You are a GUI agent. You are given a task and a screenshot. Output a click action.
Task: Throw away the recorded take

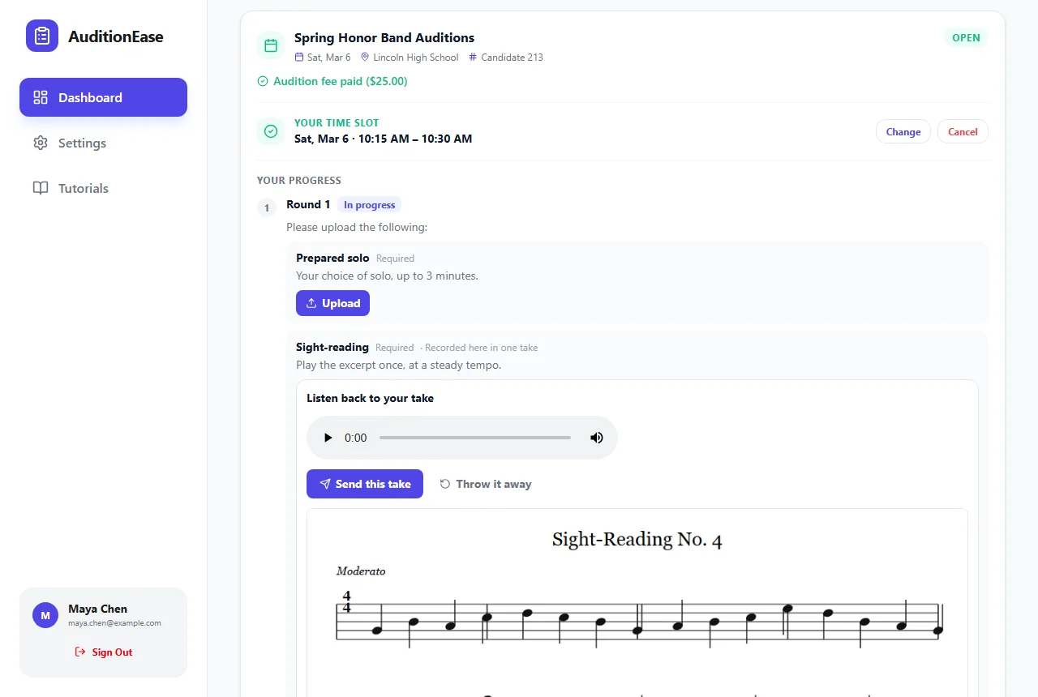coord(486,484)
